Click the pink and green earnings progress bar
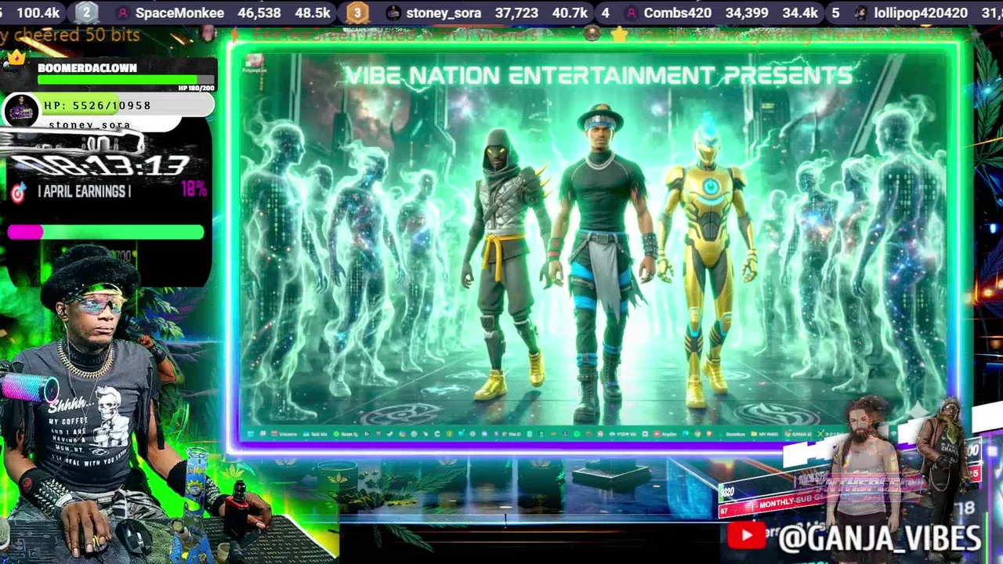The image size is (1003, 564). click(x=105, y=231)
